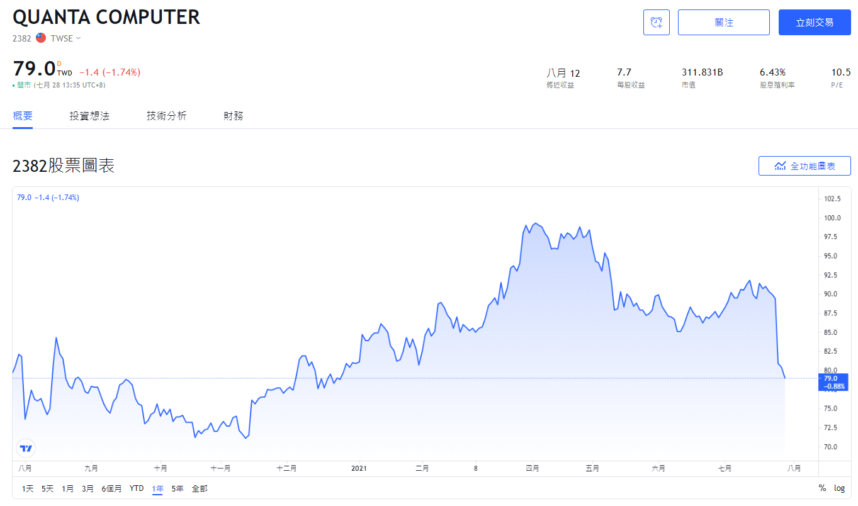Screen dimensions: 858x506
Task: Click the TradingView logo in chart
Action: pyautogui.click(x=26, y=448)
